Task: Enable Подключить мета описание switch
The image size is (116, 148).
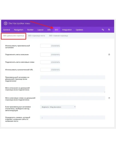Action: pyautogui.click(x=50, y=54)
